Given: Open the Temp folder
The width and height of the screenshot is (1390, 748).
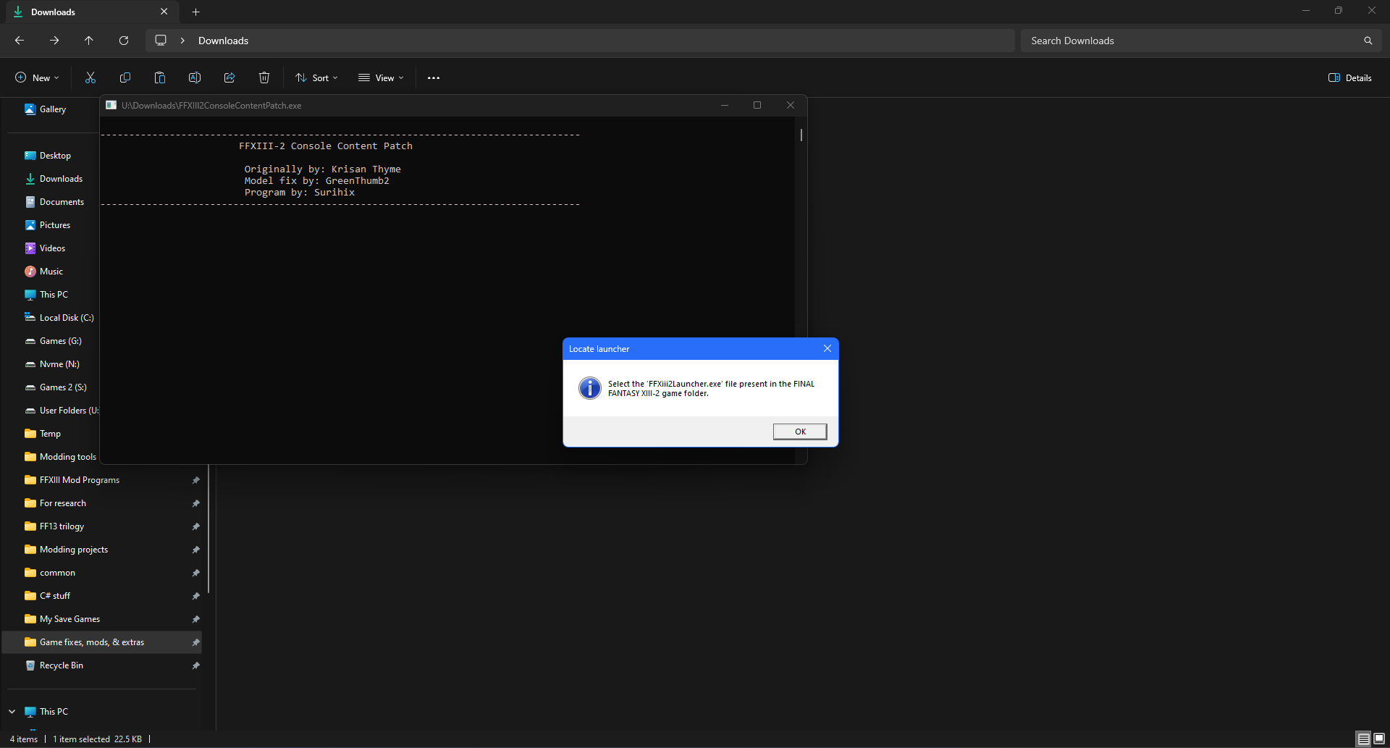Looking at the screenshot, I should tap(50, 434).
